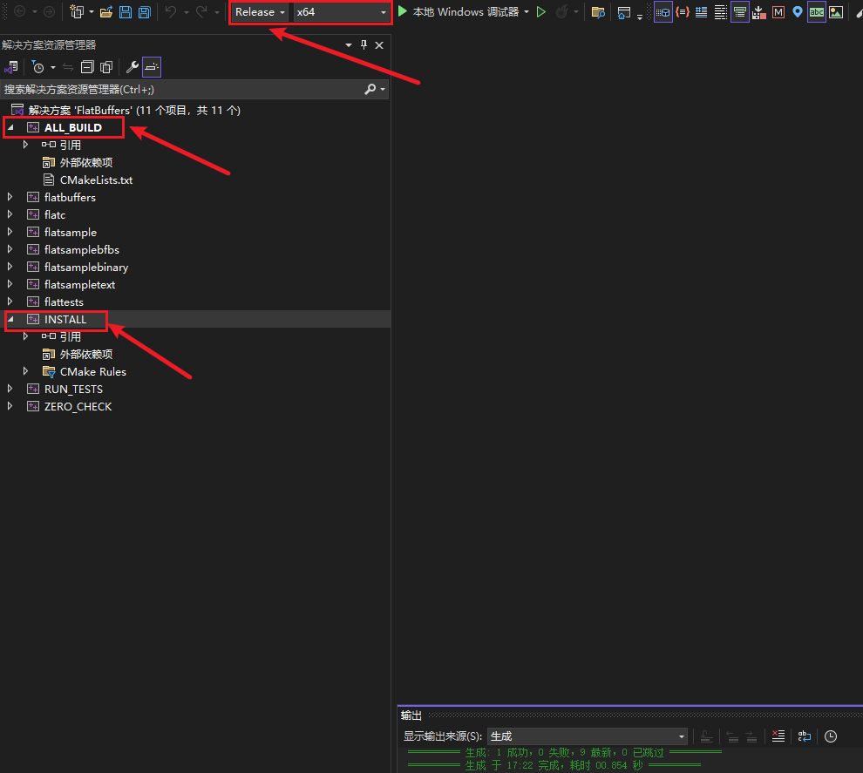Click the window-with-home toolbar icon
This screenshot has width=863, height=773.
click(623, 13)
